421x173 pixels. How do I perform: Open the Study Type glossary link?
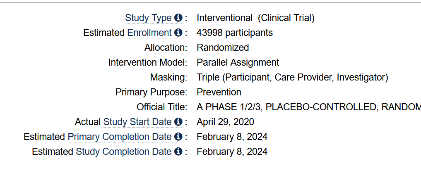pyautogui.click(x=148, y=18)
